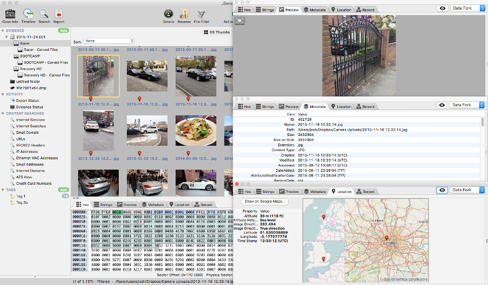Open the Timeline view

click(29, 15)
